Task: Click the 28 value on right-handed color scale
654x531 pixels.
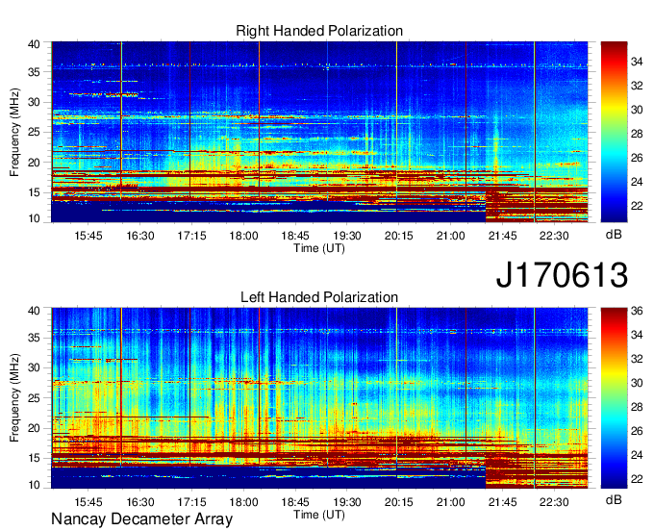Action: (x=637, y=134)
